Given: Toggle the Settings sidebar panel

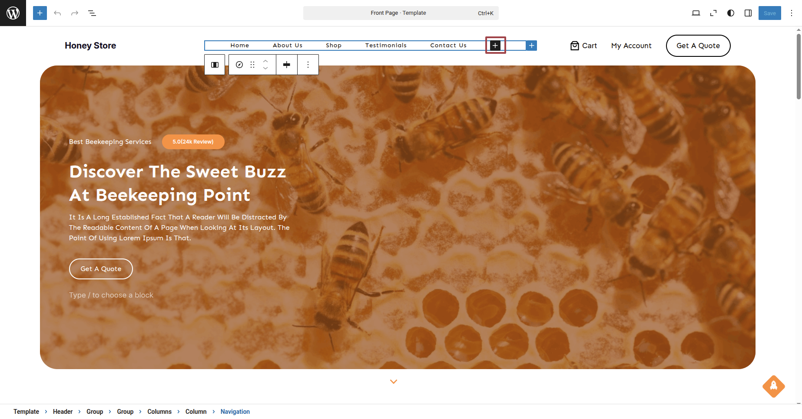Looking at the screenshot, I should coord(748,13).
